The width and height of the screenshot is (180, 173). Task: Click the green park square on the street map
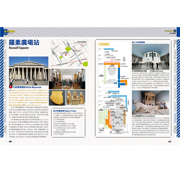(x=68, y=49)
